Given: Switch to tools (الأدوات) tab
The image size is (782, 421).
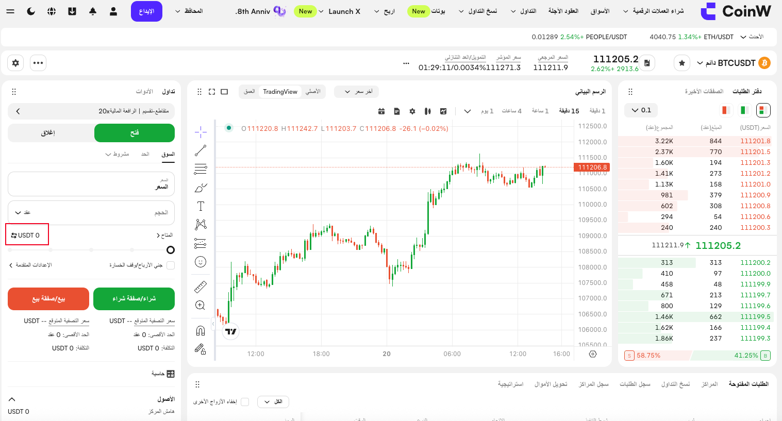Looking at the screenshot, I should click(144, 92).
